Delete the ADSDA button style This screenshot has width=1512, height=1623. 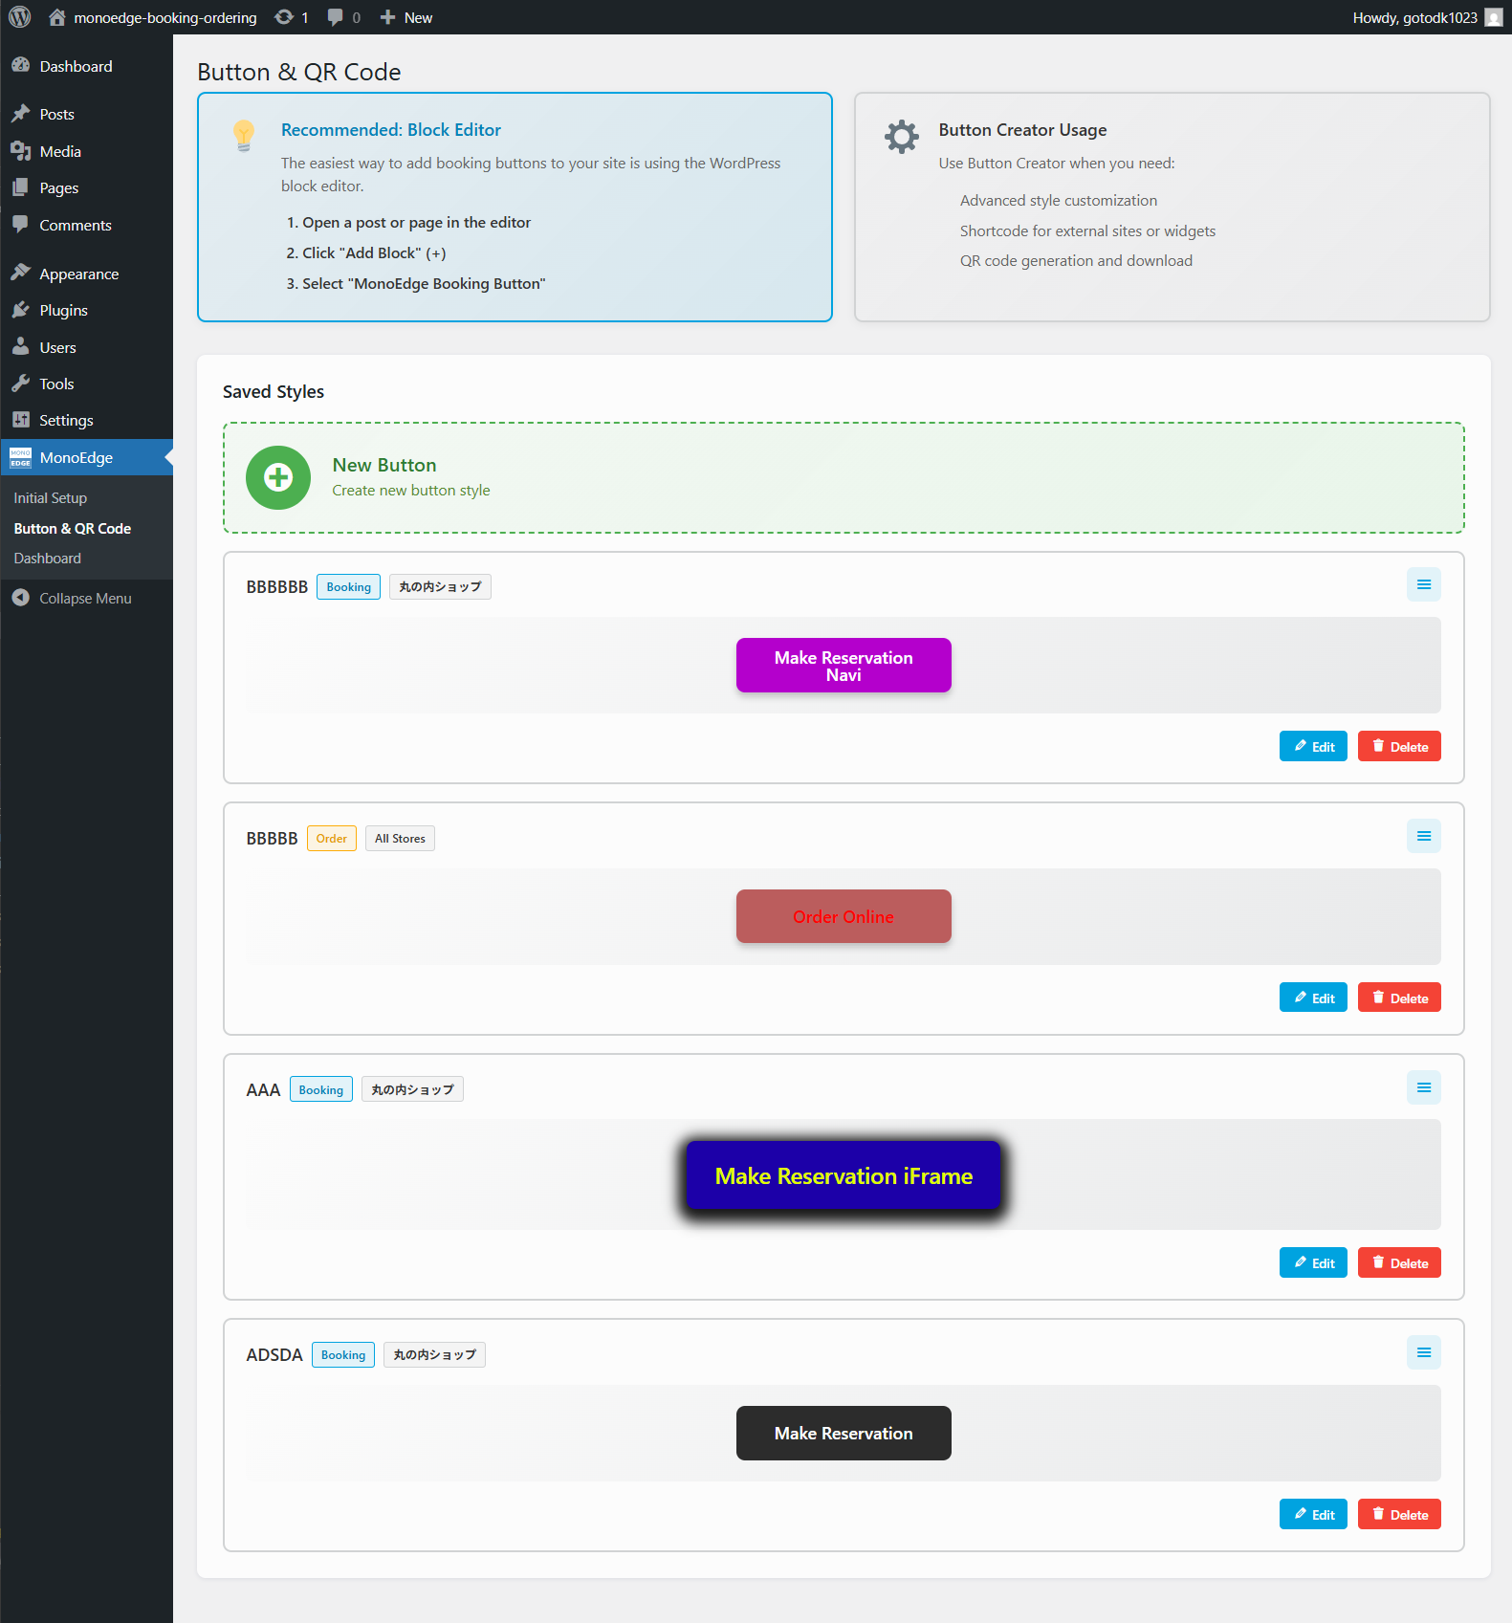point(1399,1514)
